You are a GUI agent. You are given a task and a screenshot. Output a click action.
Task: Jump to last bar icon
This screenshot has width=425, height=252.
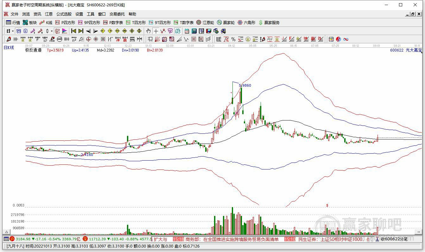coord(81,31)
